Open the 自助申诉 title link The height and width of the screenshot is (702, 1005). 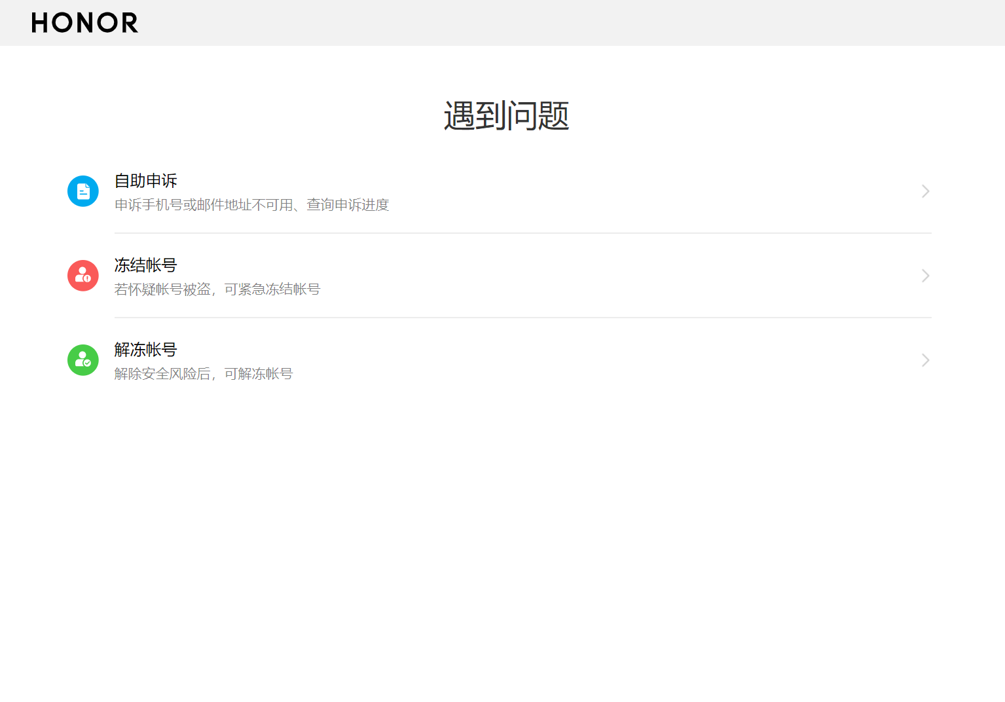(x=146, y=181)
